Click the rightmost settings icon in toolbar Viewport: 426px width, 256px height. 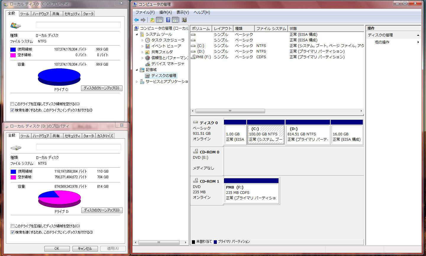pos(184,20)
